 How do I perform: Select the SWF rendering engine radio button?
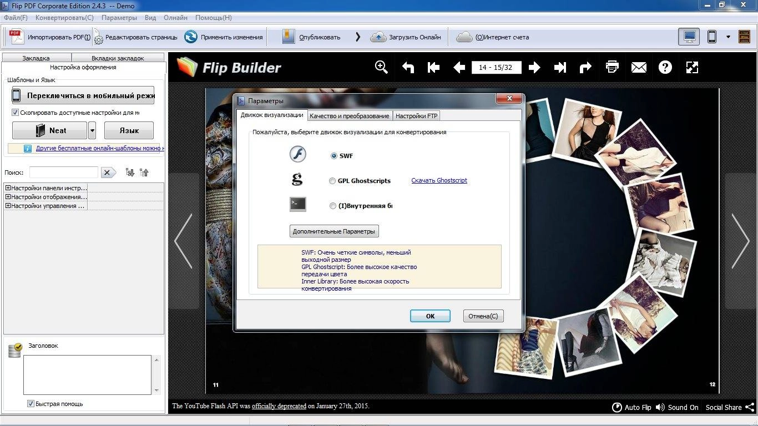[334, 156]
